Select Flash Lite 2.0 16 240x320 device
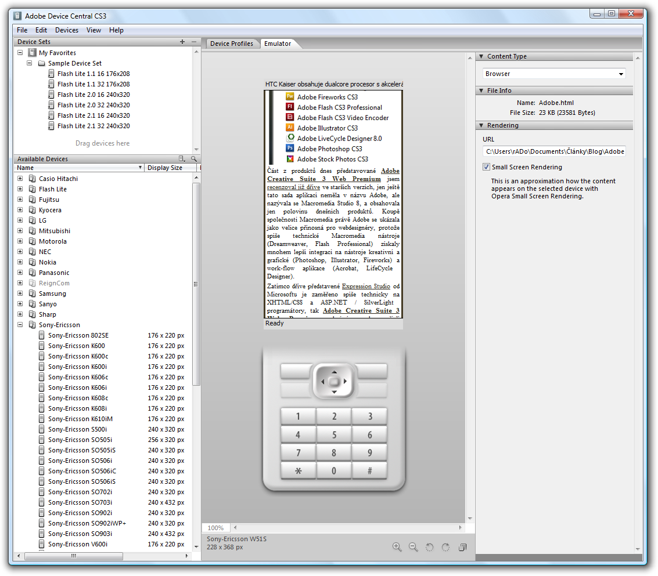This screenshot has height=576, width=658. (94, 95)
